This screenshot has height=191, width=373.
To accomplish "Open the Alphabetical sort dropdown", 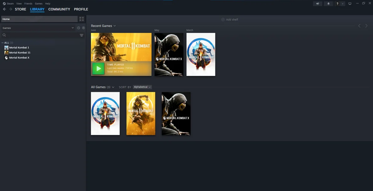I will point(142,87).
